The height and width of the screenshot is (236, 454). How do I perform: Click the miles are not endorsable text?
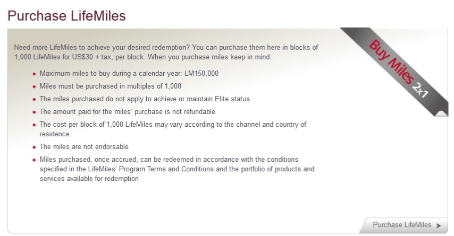click(84, 146)
